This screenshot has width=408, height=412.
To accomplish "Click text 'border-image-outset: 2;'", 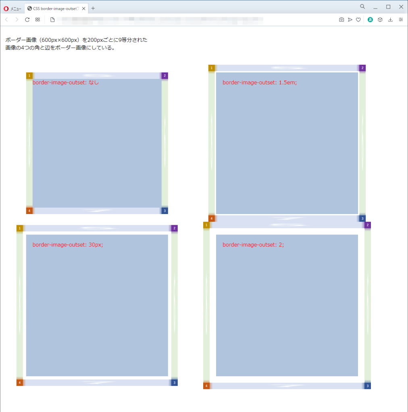I will click(253, 245).
